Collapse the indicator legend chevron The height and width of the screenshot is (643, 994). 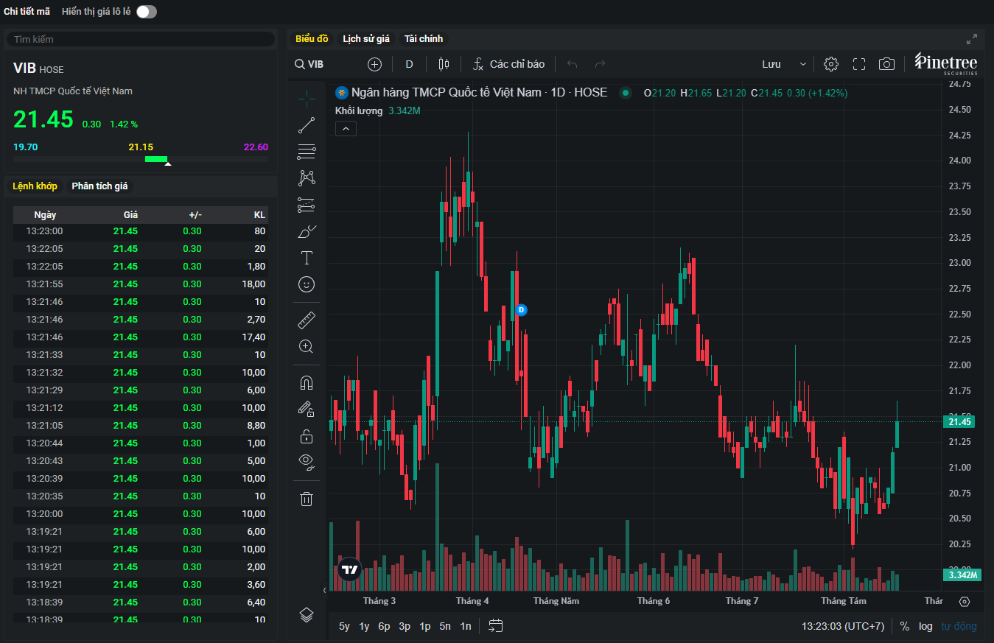pyautogui.click(x=346, y=129)
